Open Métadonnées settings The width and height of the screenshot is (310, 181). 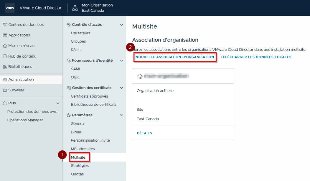click(83, 149)
